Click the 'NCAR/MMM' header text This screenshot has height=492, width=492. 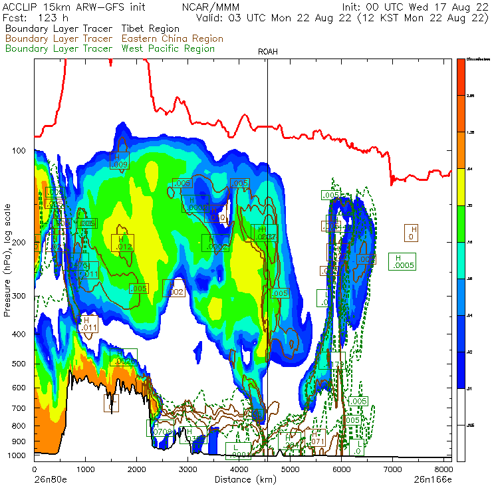tap(211, 7)
